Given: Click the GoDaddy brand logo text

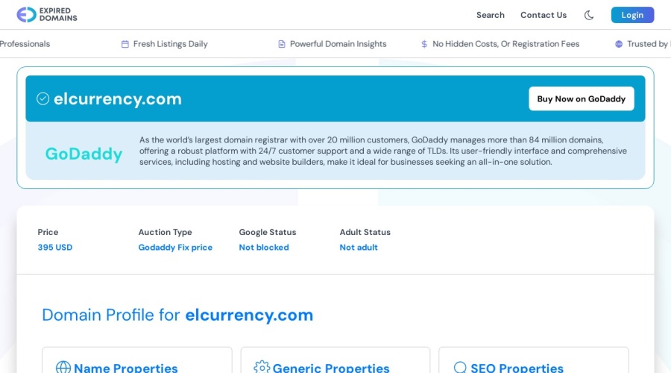Looking at the screenshot, I should [x=84, y=154].
